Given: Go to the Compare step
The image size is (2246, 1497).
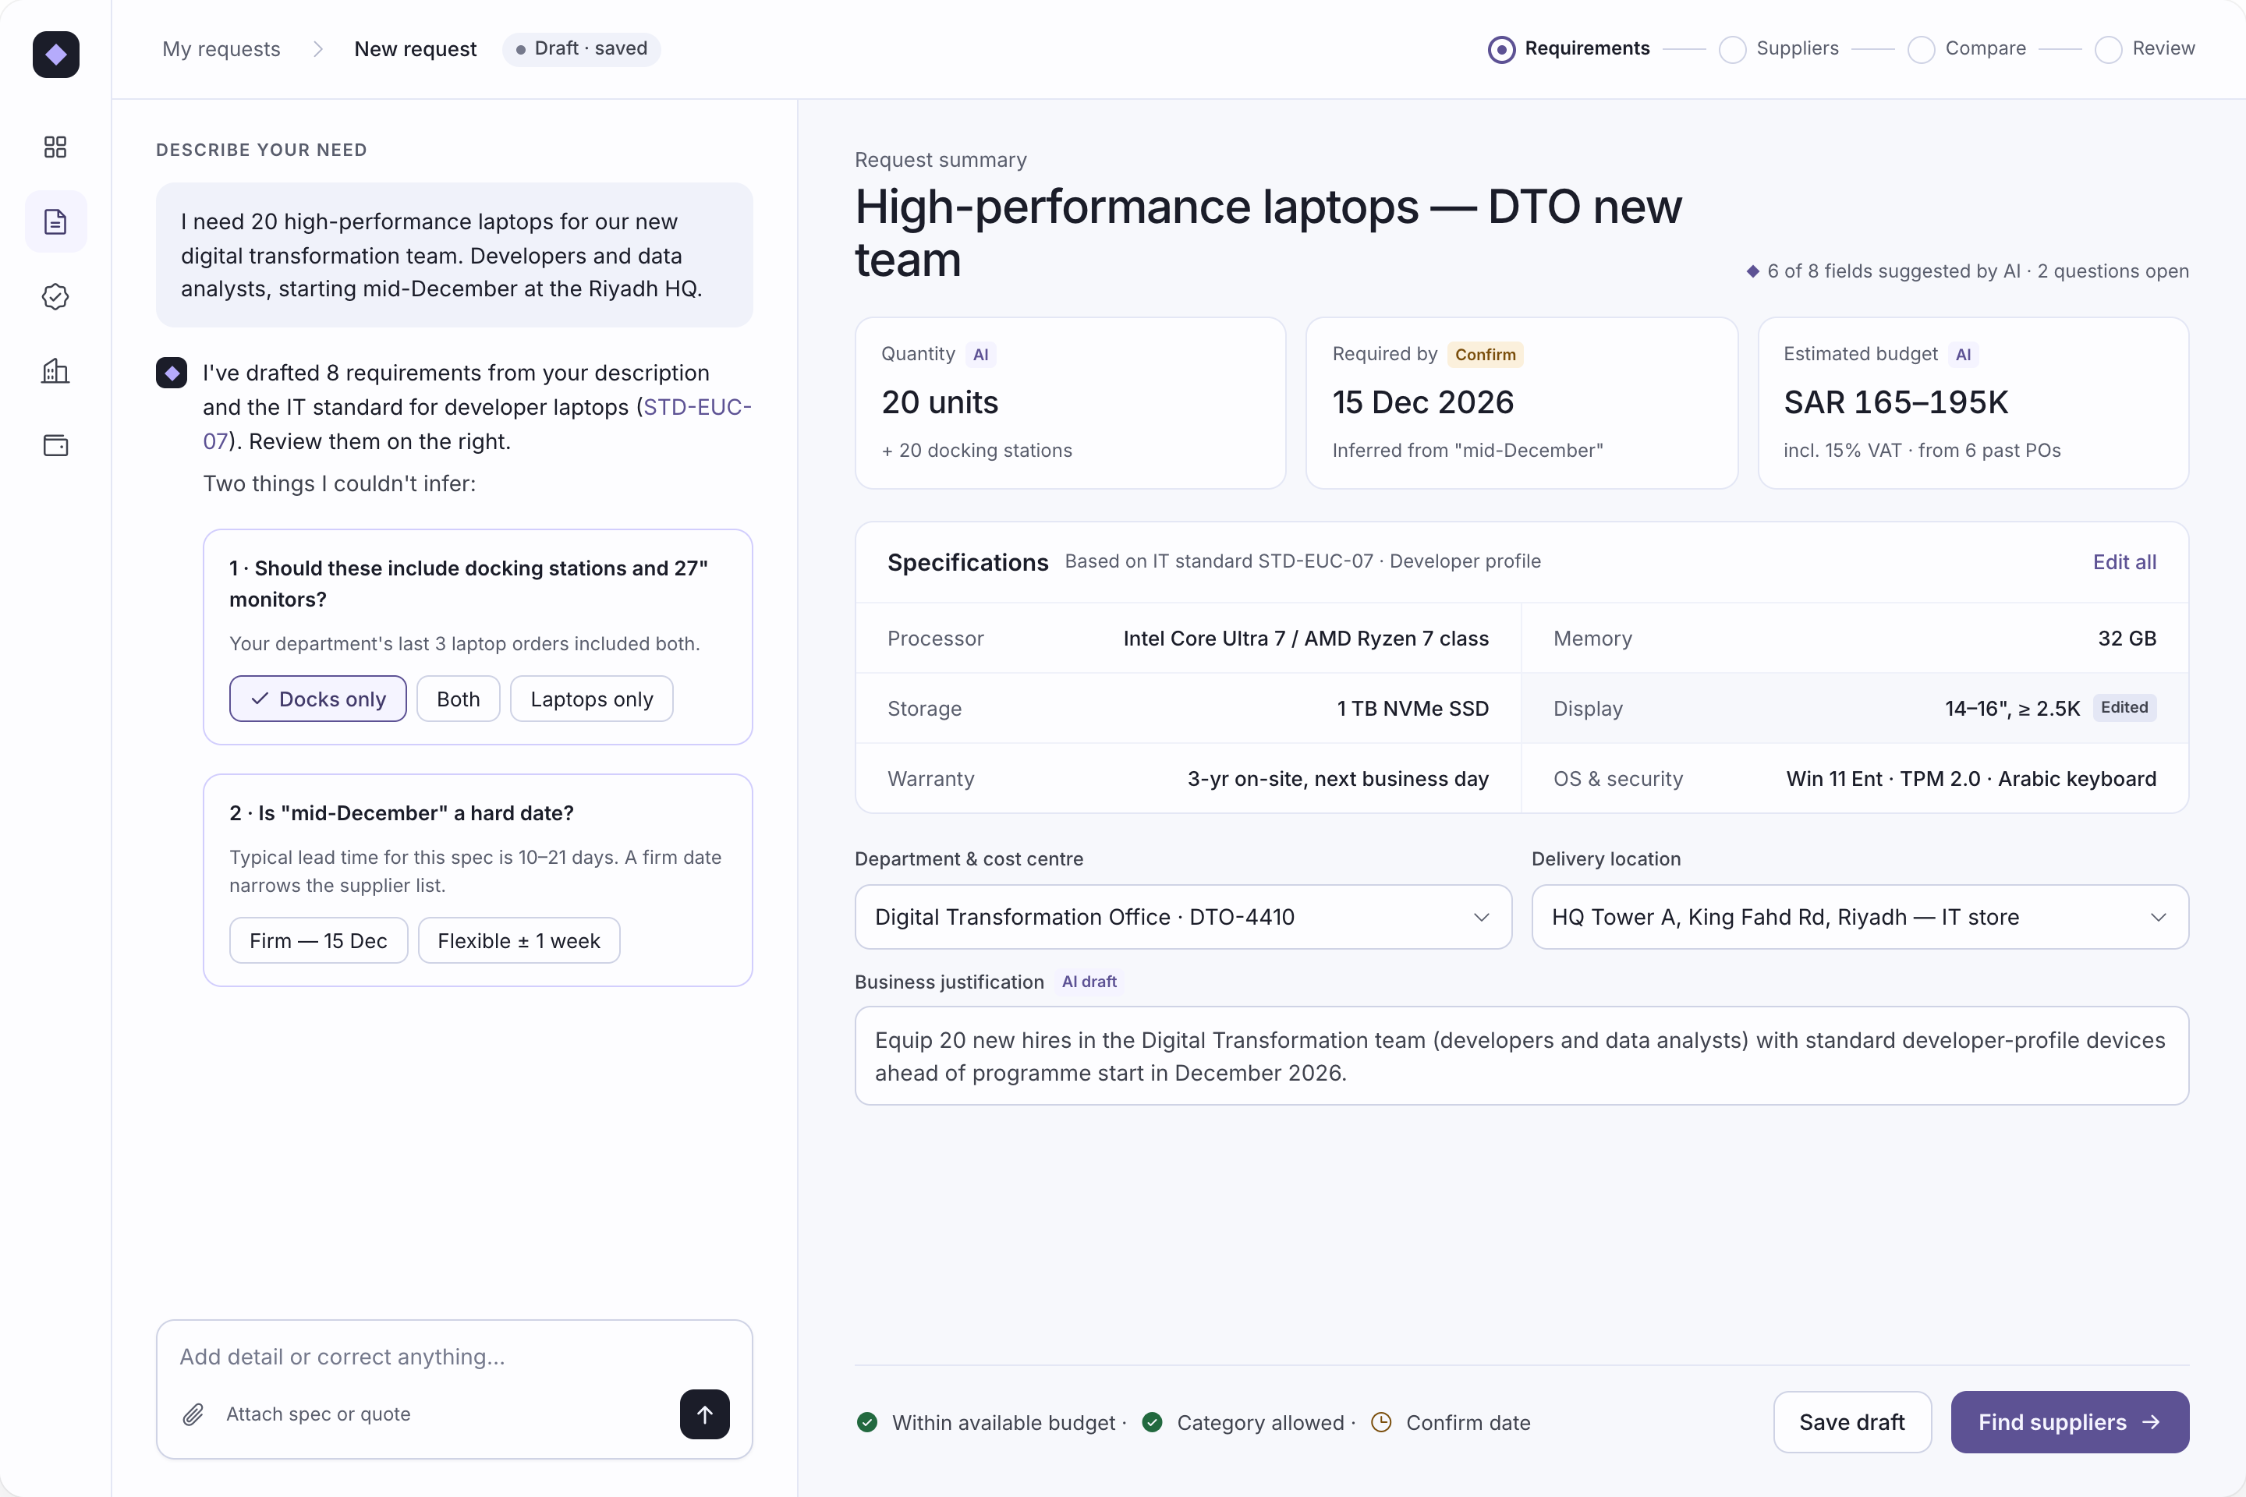Looking at the screenshot, I should tap(1967, 48).
